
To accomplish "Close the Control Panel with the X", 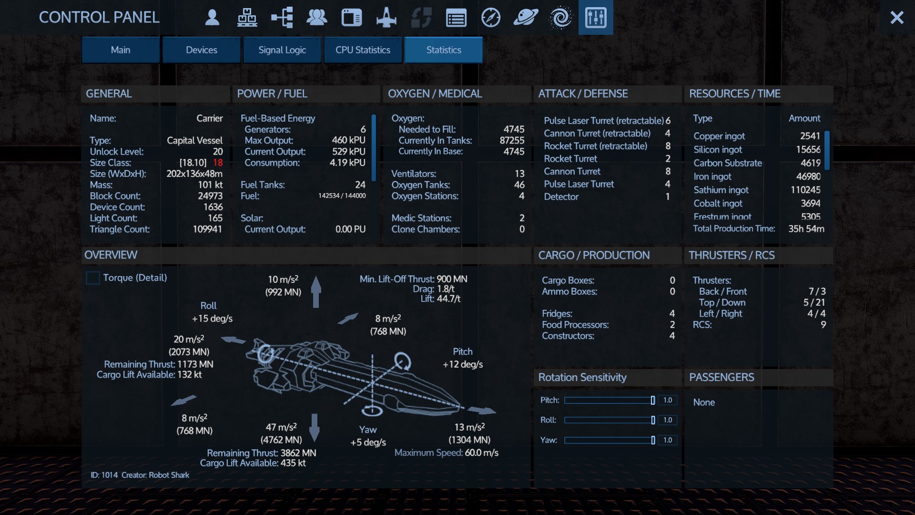I will [x=896, y=18].
